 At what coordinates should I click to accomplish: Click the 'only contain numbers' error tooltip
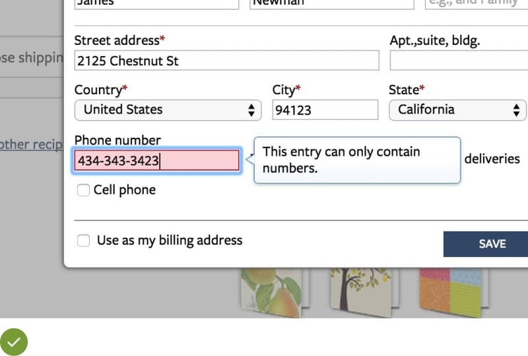[356, 160]
